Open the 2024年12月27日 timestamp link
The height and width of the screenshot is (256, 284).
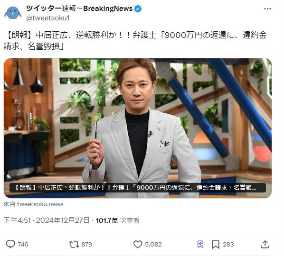coord(63,220)
